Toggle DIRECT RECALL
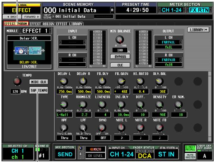 point(190,148)
